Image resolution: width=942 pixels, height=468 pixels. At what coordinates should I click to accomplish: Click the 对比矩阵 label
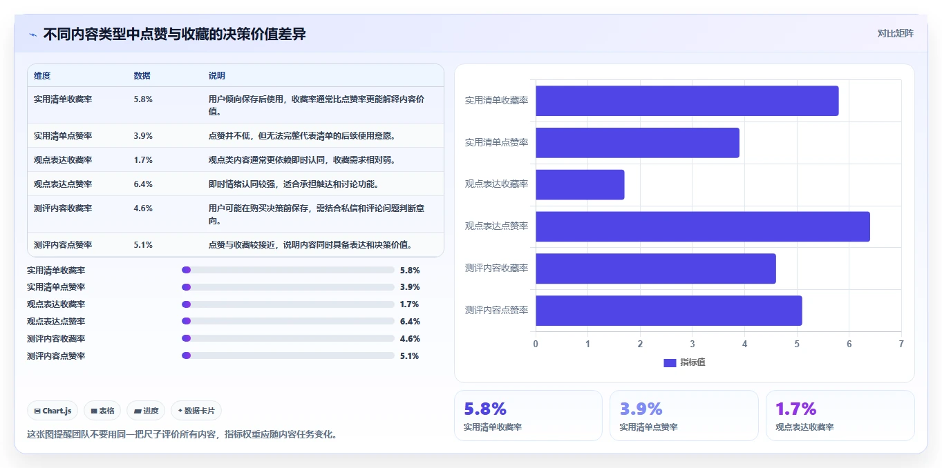(x=895, y=34)
